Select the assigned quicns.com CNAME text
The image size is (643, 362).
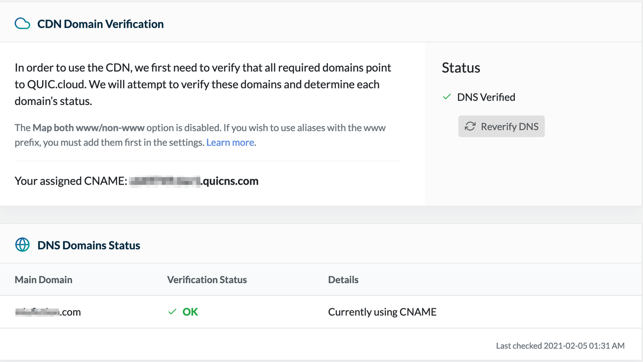coord(194,181)
